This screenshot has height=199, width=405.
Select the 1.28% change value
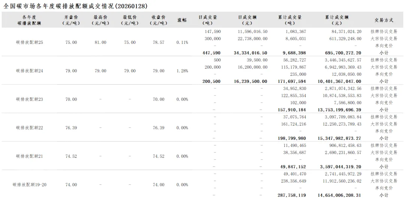[x=182, y=71]
